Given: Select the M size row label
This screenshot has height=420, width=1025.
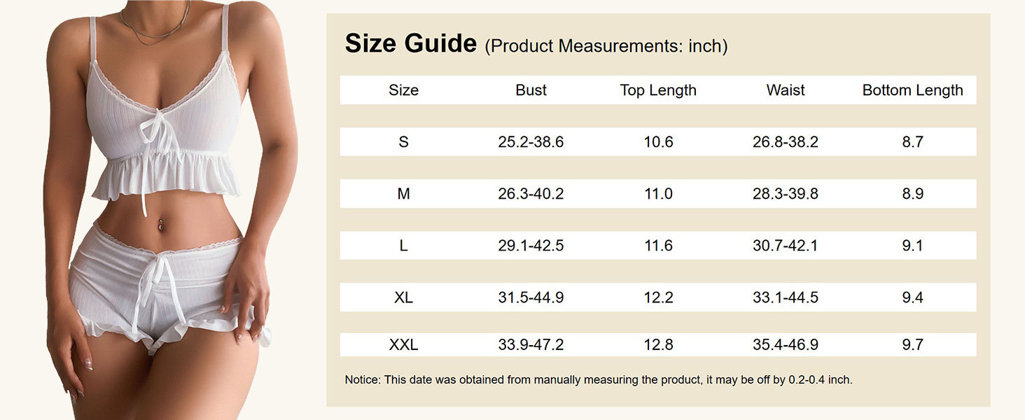Looking at the screenshot, I should 403,194.
